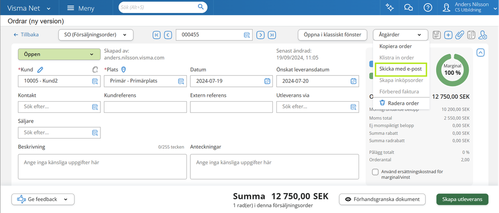Viewport: 499px width, 213px height.
Task: Click the green Skapa utleverans button
Action: tap(462, 200)
